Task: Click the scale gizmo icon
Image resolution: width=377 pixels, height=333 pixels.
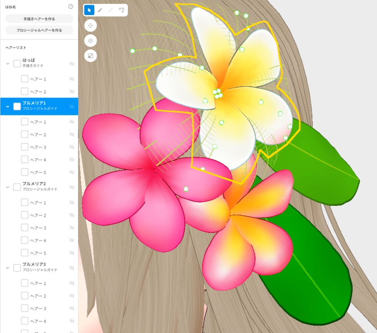Action: [x=90, y=56]
